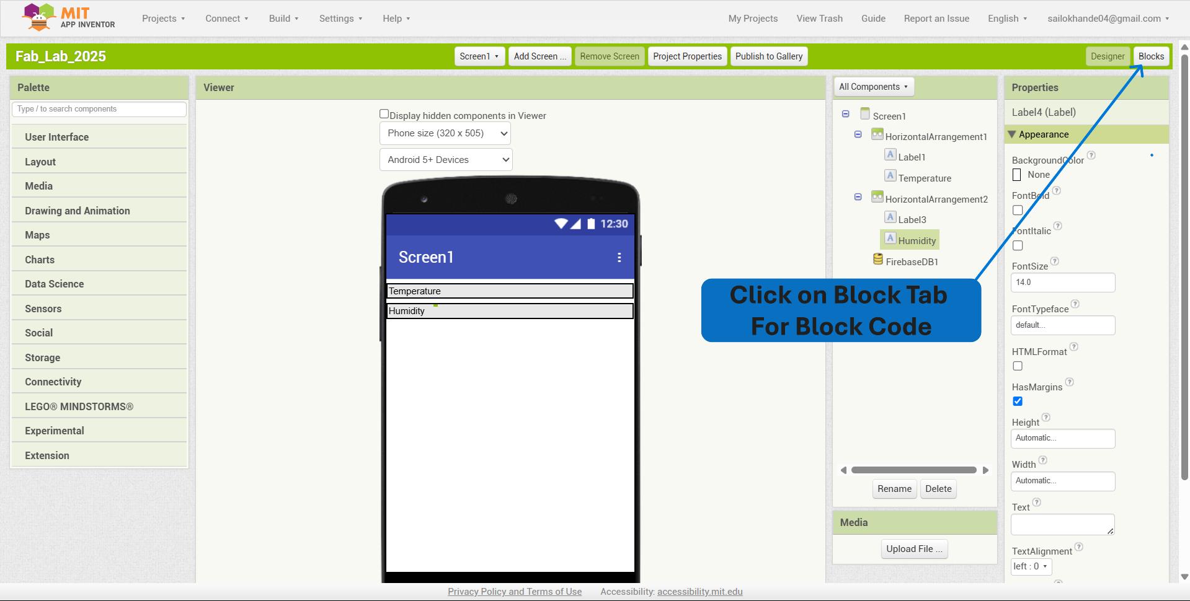
Task: Open the All Components filter dropdown
Action: click(874, 87)
